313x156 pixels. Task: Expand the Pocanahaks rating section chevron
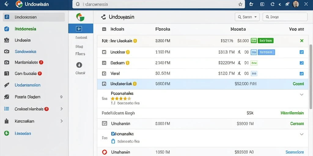pyautogui.click(x=302, y=94)
